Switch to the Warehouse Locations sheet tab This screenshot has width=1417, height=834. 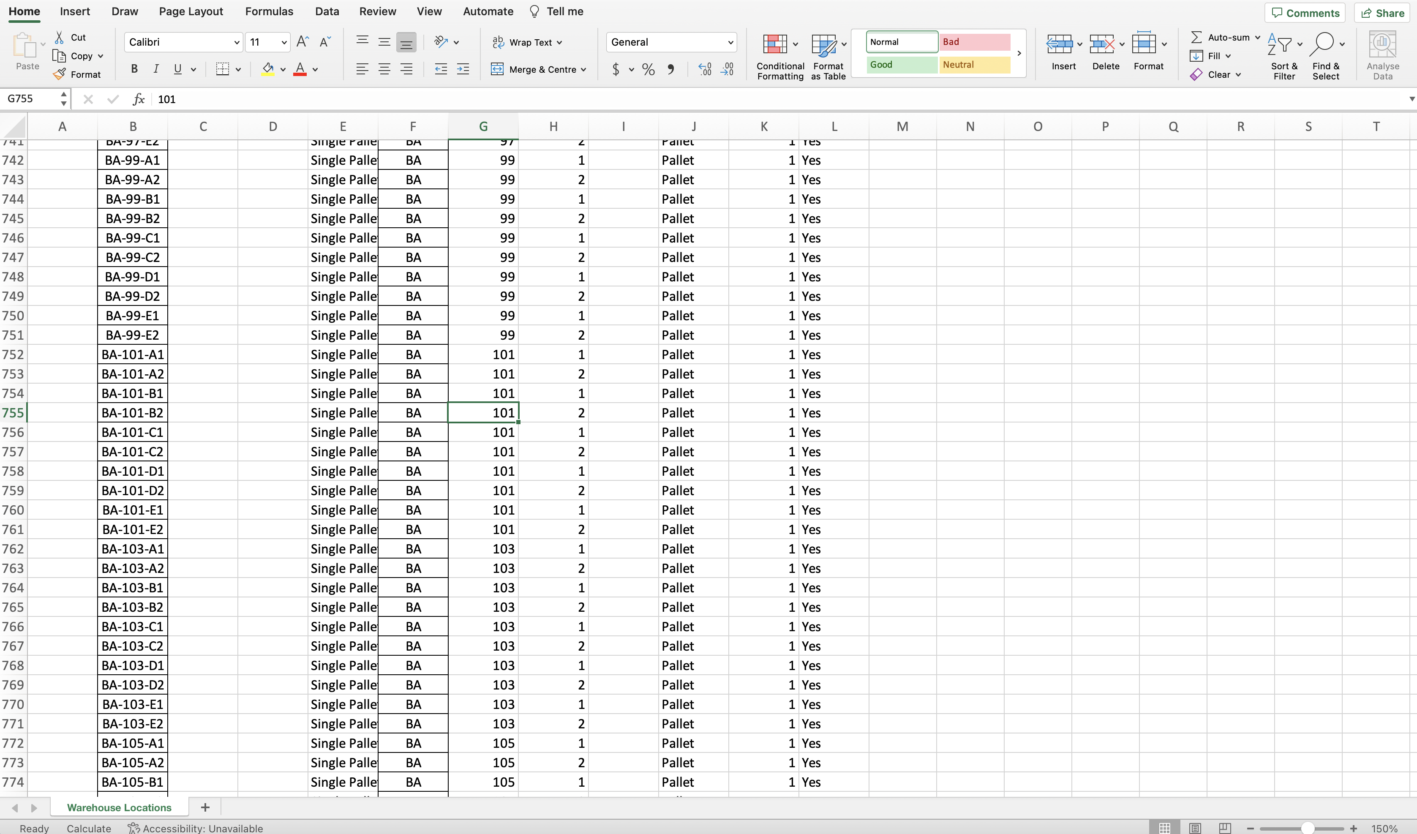coord(119,807)
